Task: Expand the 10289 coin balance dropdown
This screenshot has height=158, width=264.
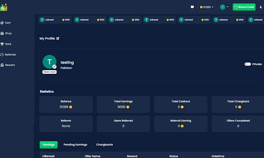Action: tap(207, 7)
